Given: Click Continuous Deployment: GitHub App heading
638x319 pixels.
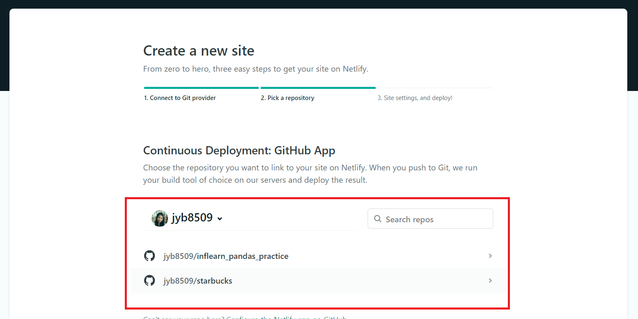Looking at the screenshot, I should [x=239, y=151].
